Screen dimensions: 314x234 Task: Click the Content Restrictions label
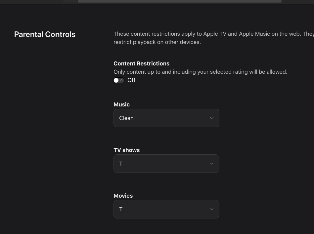pos(141,63)
